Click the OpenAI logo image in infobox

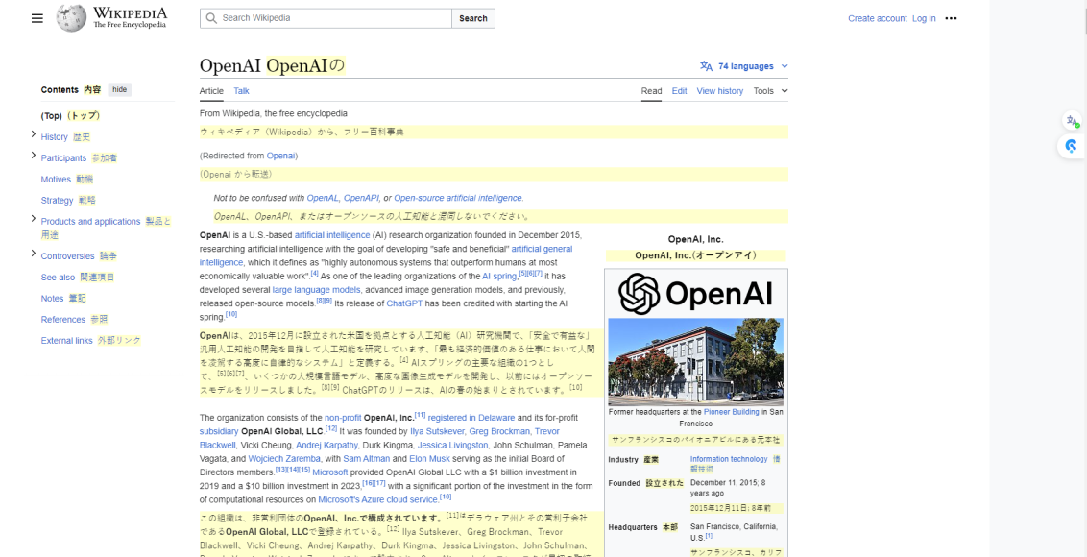[695, 292]
